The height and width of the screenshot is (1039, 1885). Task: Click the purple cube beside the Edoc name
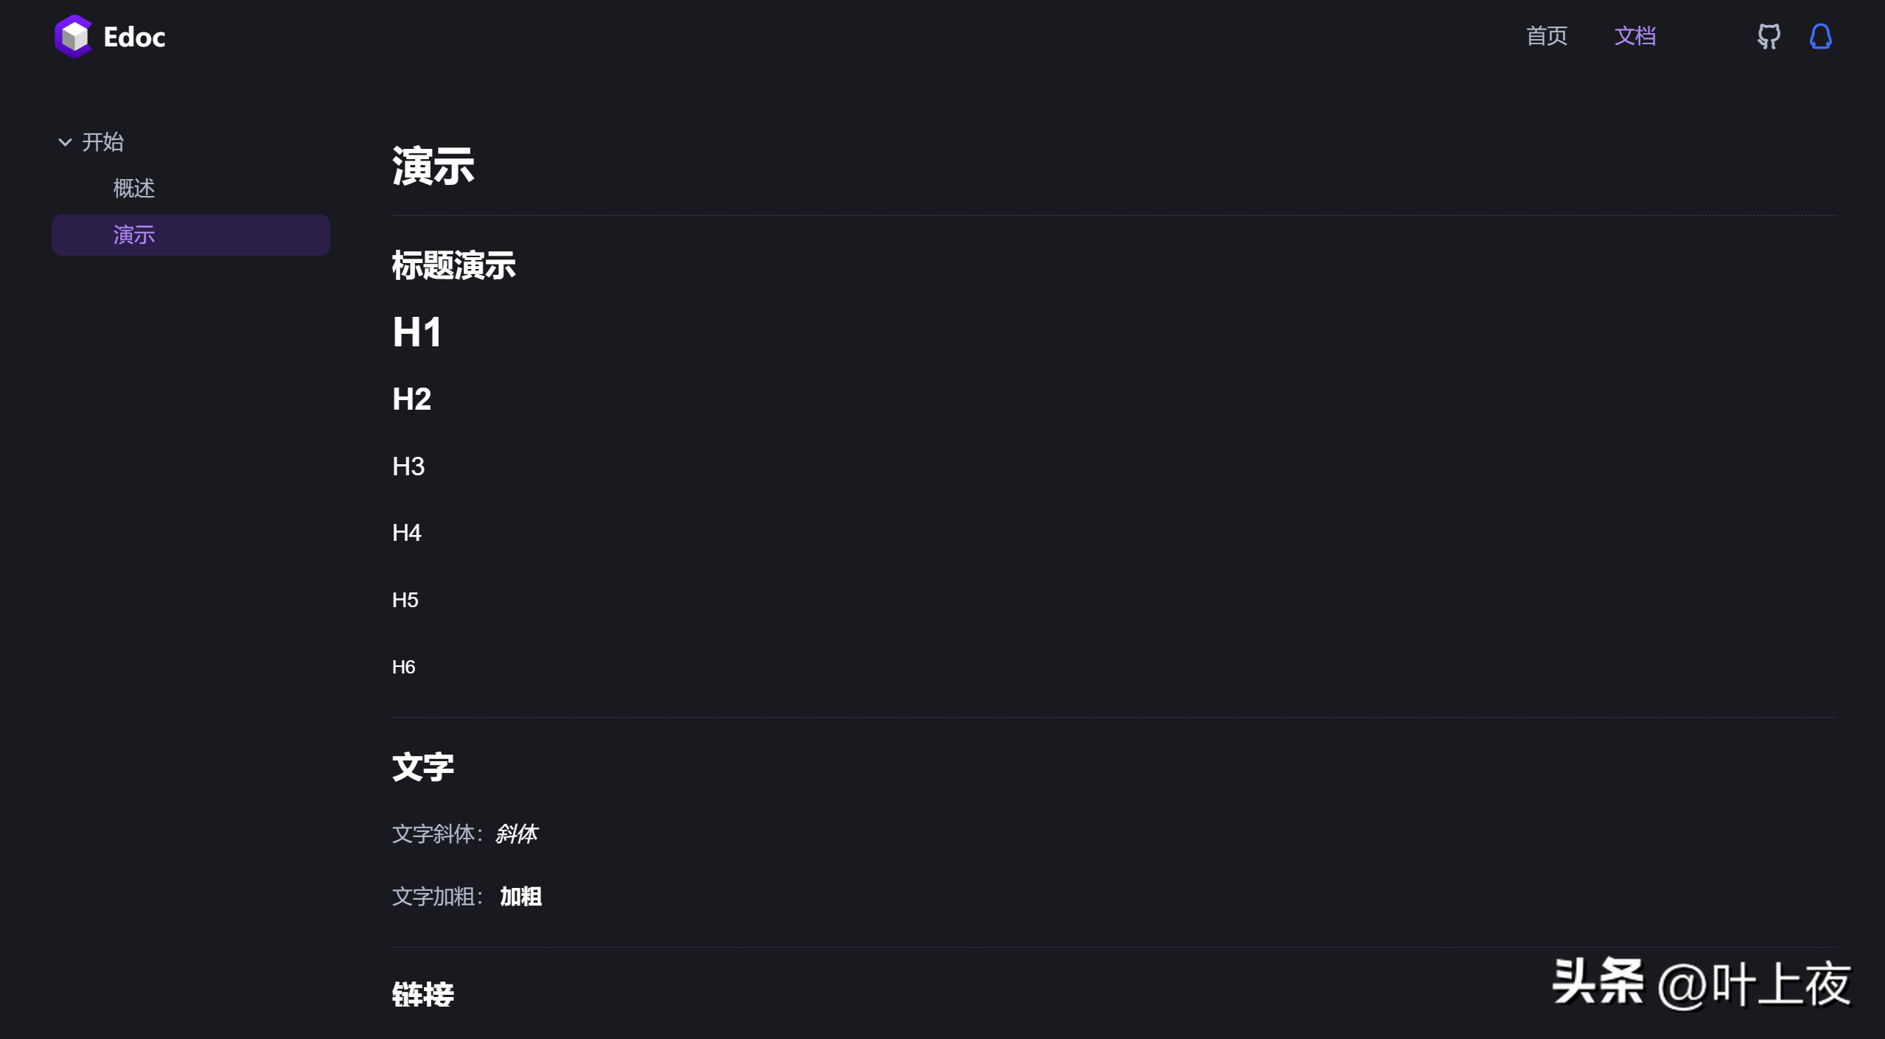click(73, 35)
